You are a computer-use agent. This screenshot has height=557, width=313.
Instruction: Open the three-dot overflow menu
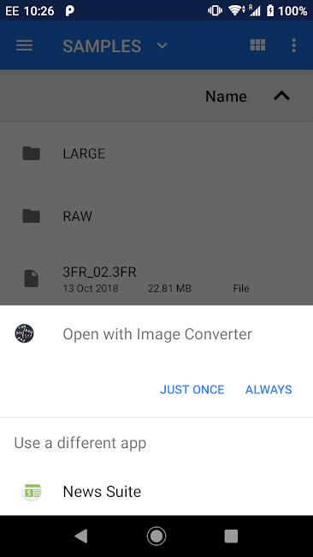click(x=293, y=45)
